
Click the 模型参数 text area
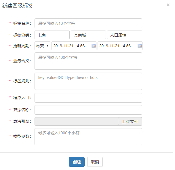pos(88,137)
